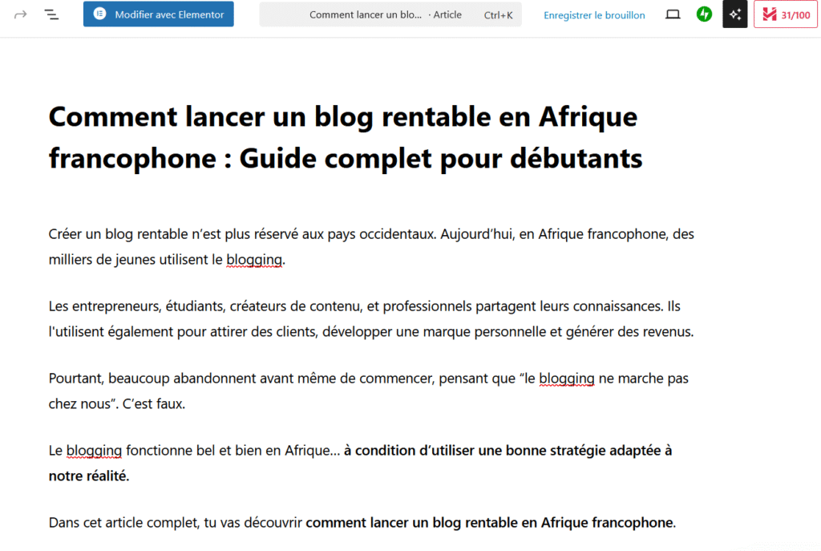Click the Elementor logo inside blue button

point(99,14)
